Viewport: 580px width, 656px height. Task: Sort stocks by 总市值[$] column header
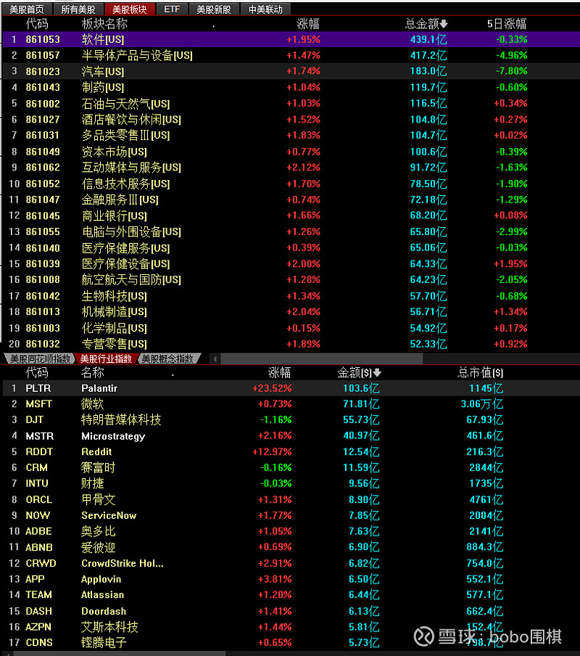pos(480,373)
